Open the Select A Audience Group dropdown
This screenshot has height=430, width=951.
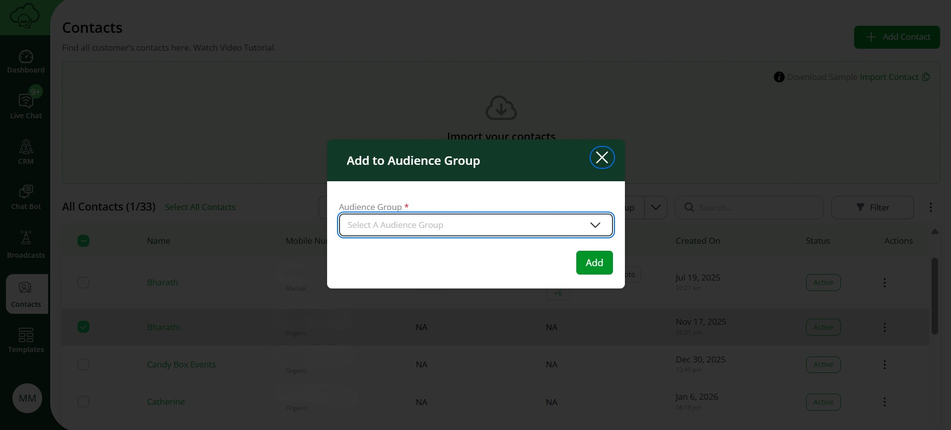tap(475, 225)
